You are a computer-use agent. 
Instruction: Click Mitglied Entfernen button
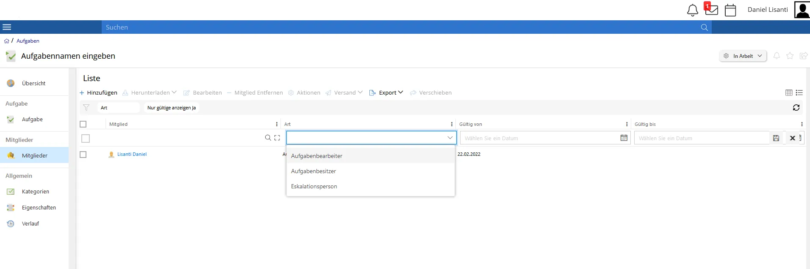(x=255, y=92)
